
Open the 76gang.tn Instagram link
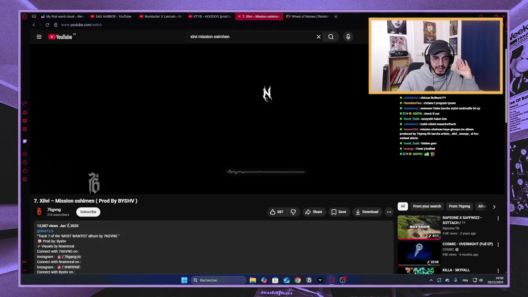70,257
